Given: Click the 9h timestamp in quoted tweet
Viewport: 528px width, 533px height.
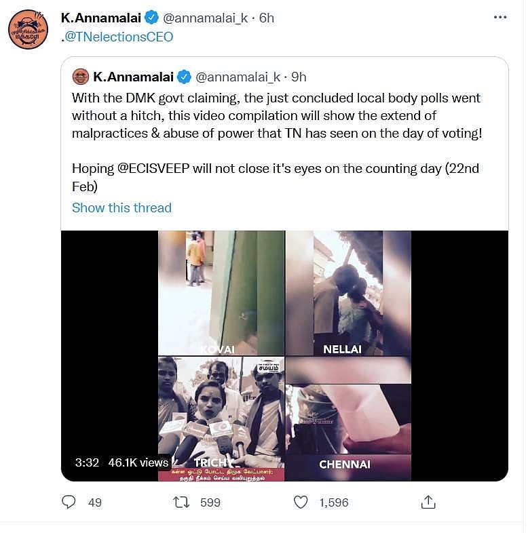Looking at the screenshot, I should click(x=299, y=76).
